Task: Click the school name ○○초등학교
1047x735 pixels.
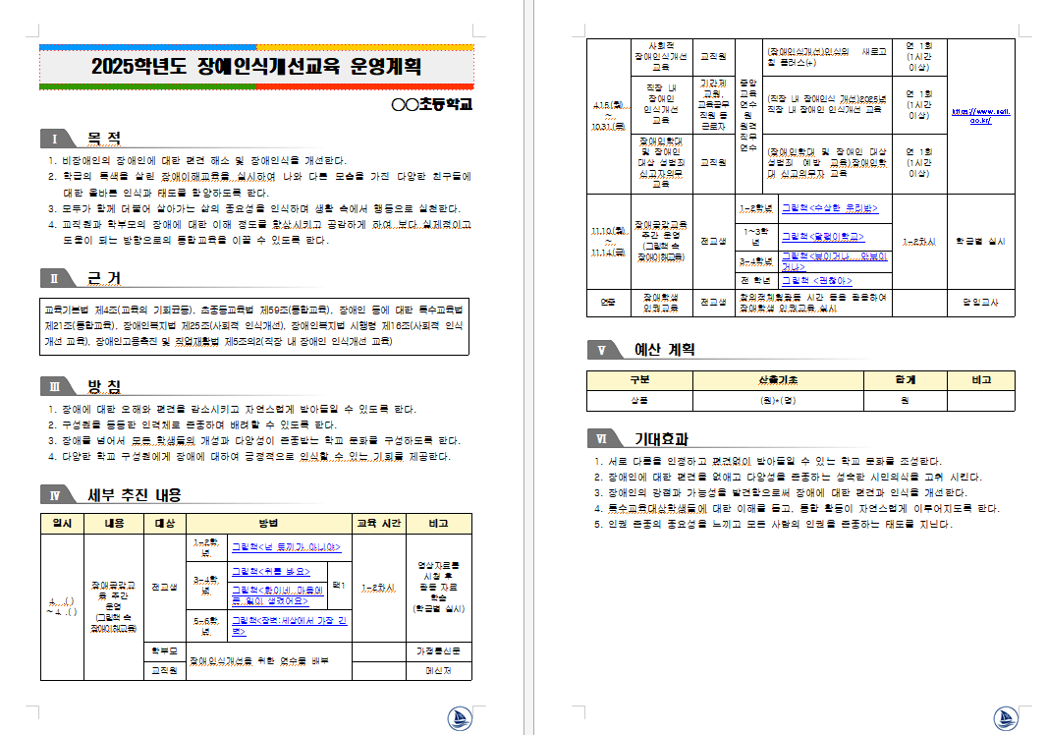Action: point(431,104)
